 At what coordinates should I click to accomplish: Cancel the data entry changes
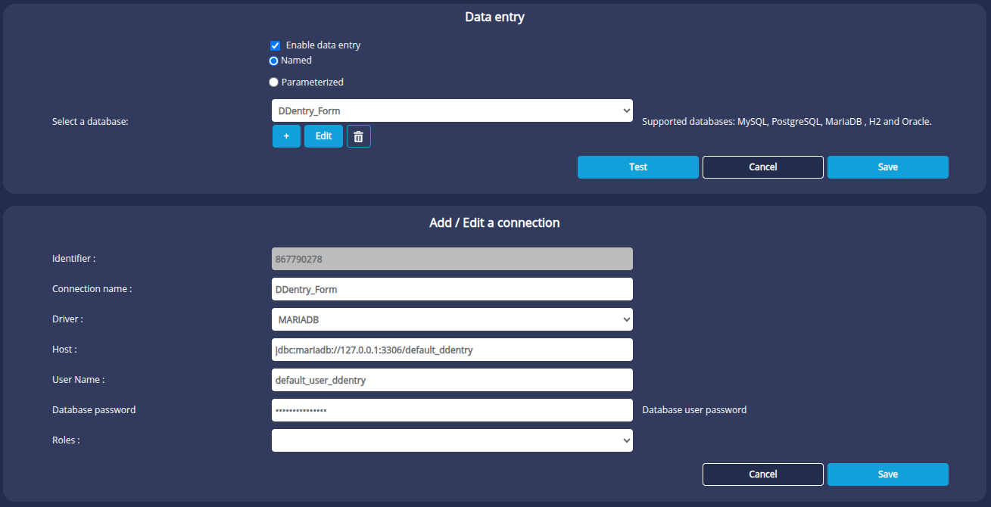[x=762, y=166]
